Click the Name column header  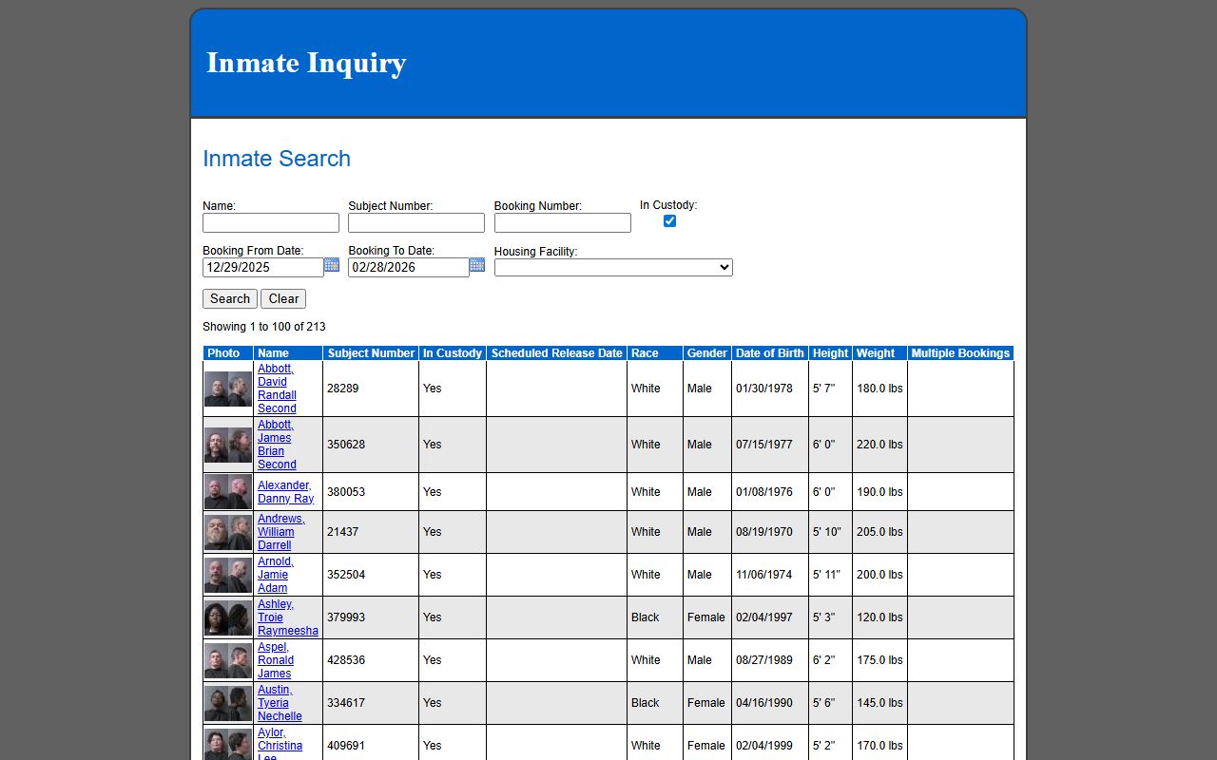pyautogui.click(x=288, y=353)
